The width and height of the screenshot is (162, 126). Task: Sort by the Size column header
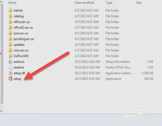(139, 3)
